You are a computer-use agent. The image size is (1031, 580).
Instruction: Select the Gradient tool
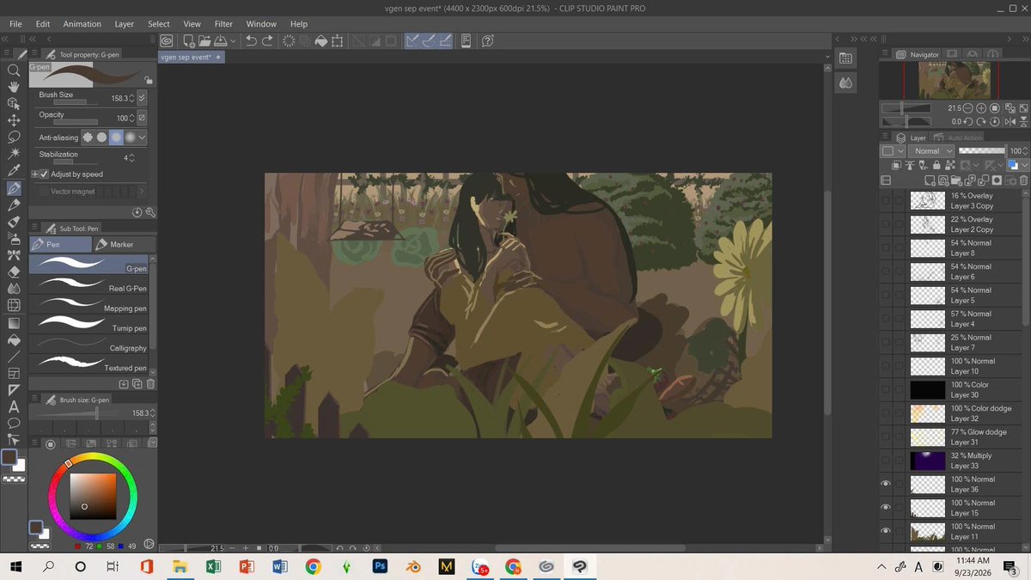pos(14,322)
